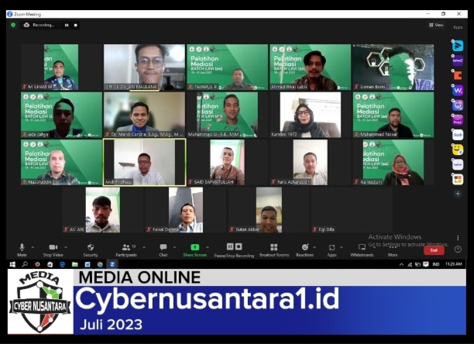Image resolution: width=474 pixels, height=344 pixels.
Task: Select Ahmad Rivai Lubis video tile
Action: coord(310,67)
